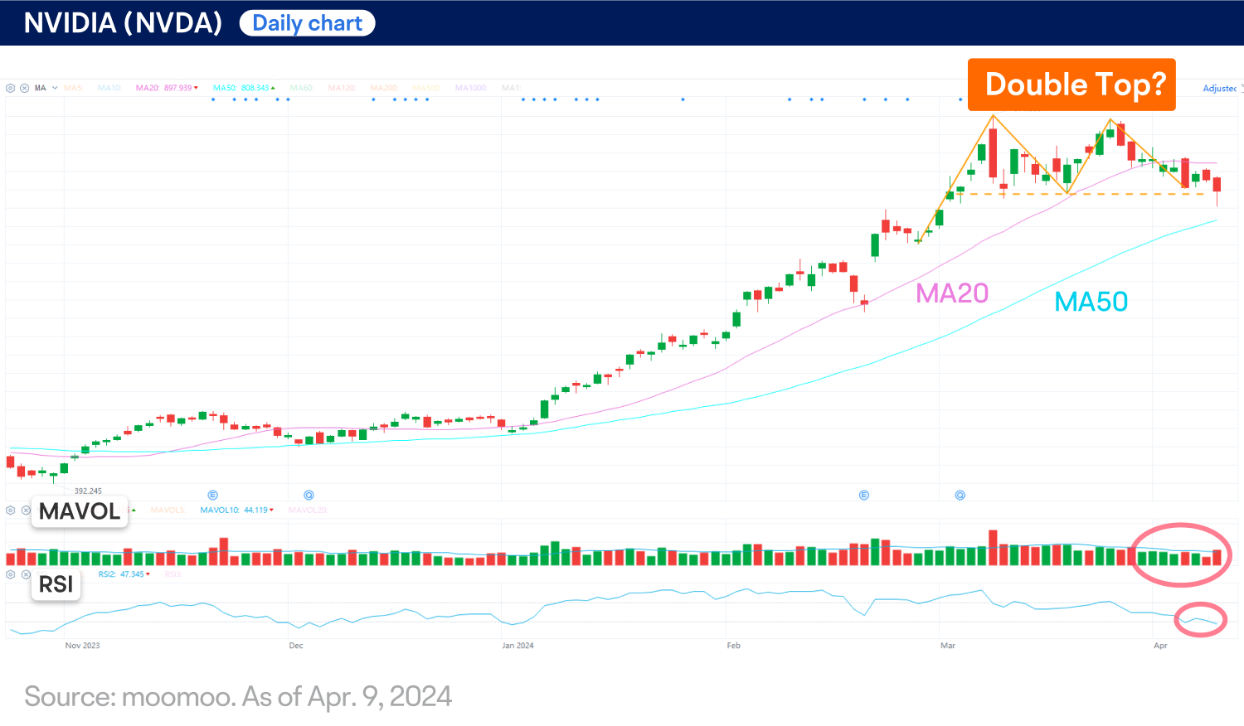Click the Q marker near December
The height and width of the screenshot is (726, 1244).
[309, 495]
